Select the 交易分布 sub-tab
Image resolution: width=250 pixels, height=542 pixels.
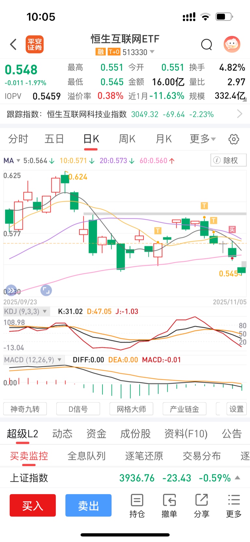coord(201,456)
